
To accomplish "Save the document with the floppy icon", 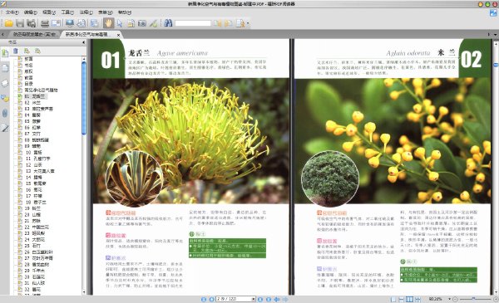I will [x=20, y=23].
